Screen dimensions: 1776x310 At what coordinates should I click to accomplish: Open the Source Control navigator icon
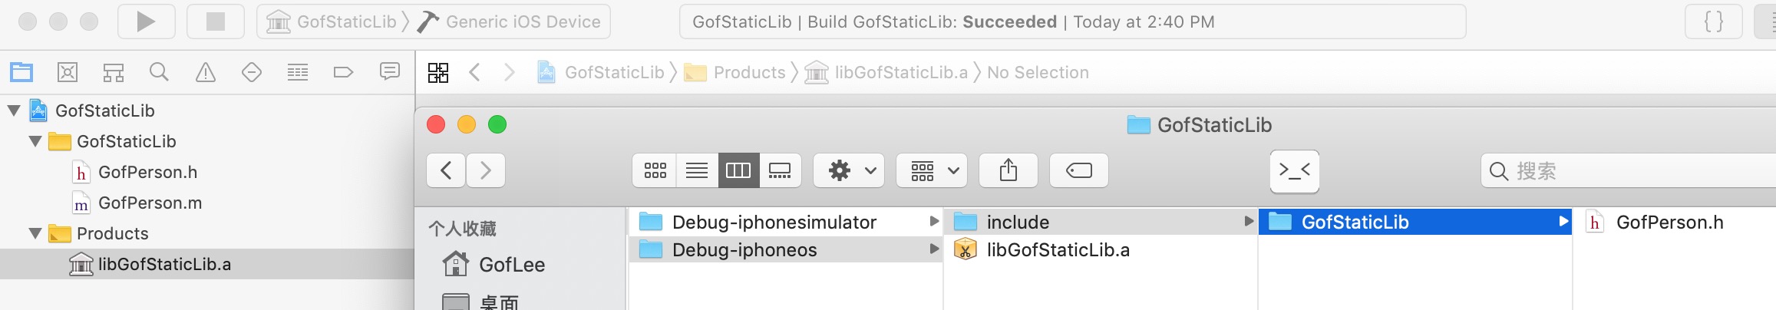point(68,73)
